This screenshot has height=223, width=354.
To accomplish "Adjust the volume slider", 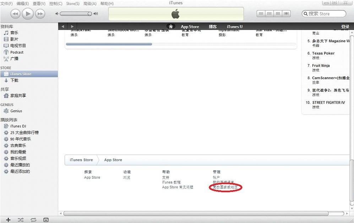I will [x=76, y=14].
